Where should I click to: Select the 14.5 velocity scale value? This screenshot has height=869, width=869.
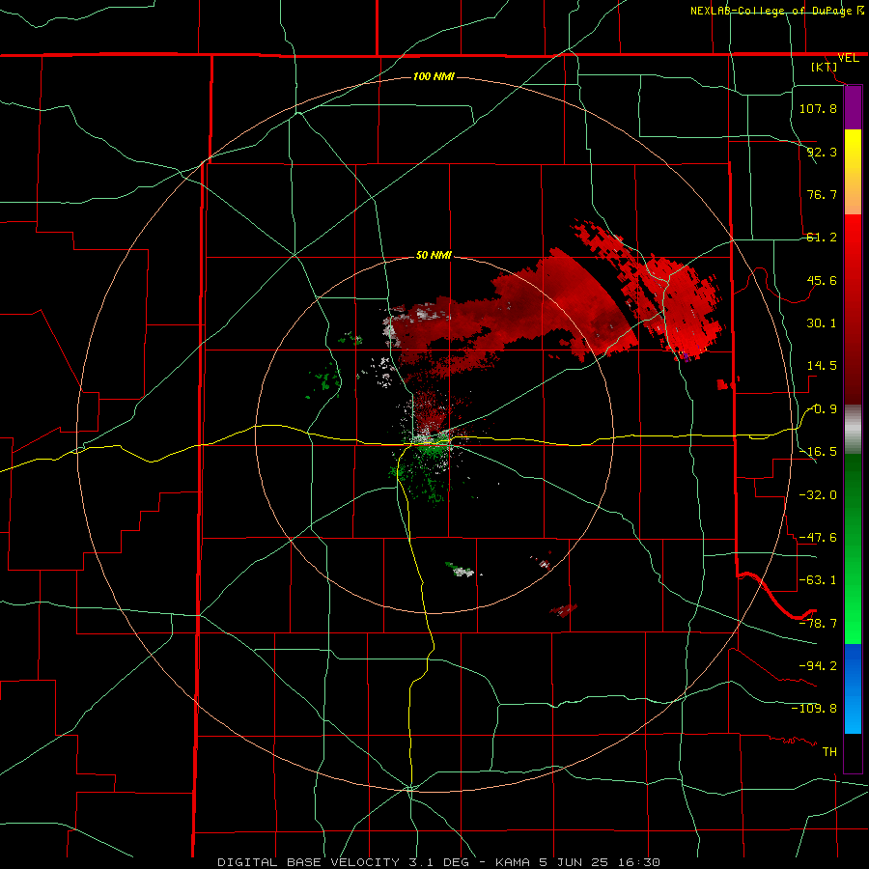(822, 366)
